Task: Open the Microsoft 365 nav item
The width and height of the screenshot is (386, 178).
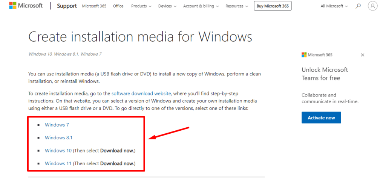Action: point(94,6)
